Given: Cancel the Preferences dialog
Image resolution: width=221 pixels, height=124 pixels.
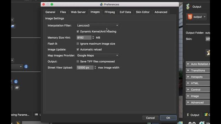Looking at the screenshot, I should pos(150,118).
